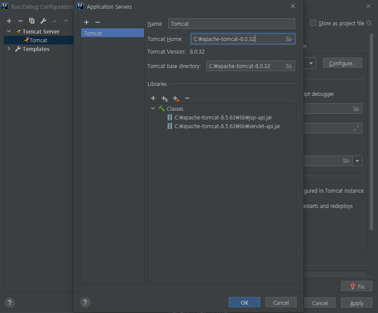This screenshot has height=313, width=378.
Task: Select jsp-api.jar path row
Action: click(223, 118)
